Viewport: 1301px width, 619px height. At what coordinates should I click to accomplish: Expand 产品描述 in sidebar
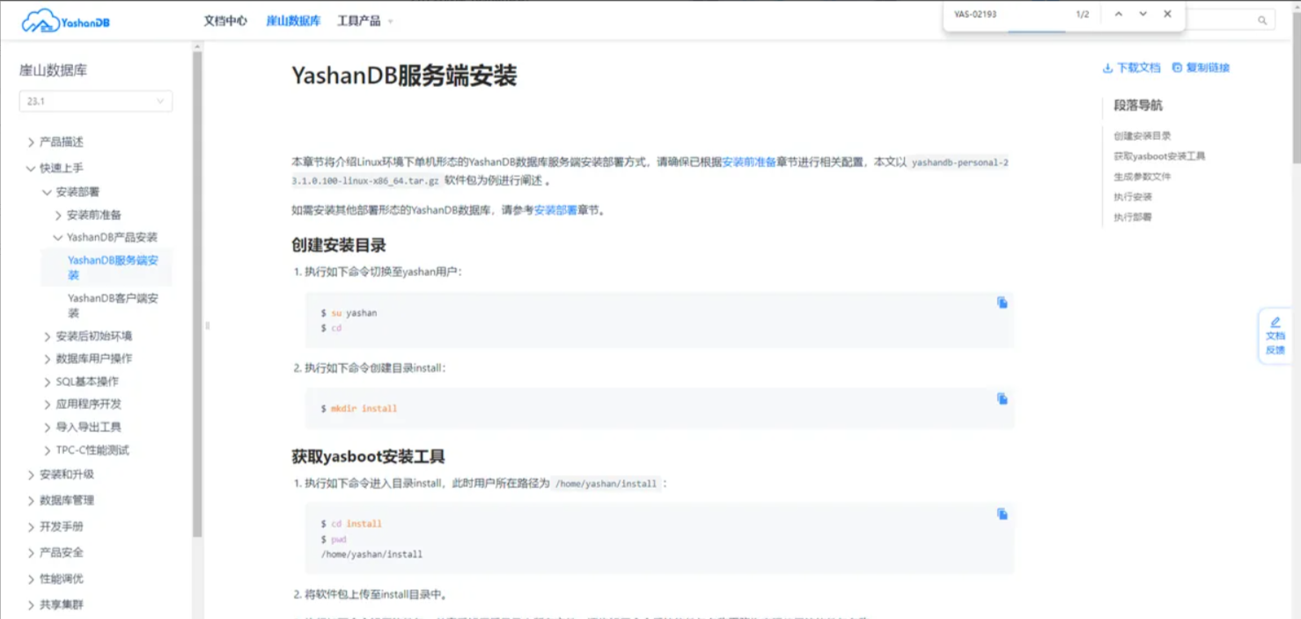tap(32, 142)
